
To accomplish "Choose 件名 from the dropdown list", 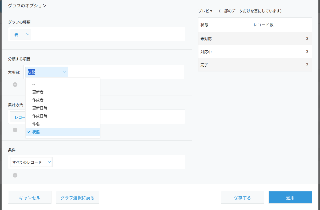I will point(63,124).
